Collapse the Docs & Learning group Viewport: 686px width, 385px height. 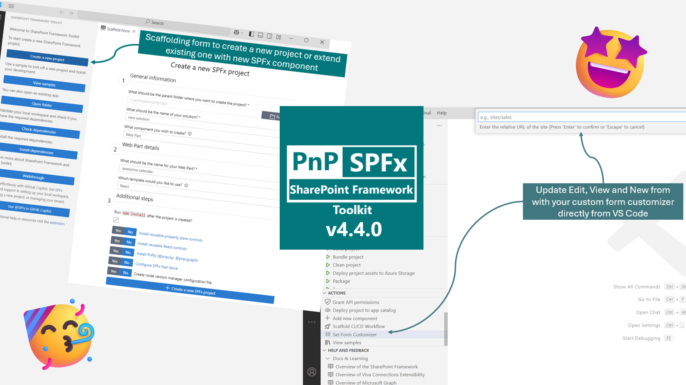[x=328, y=358]
